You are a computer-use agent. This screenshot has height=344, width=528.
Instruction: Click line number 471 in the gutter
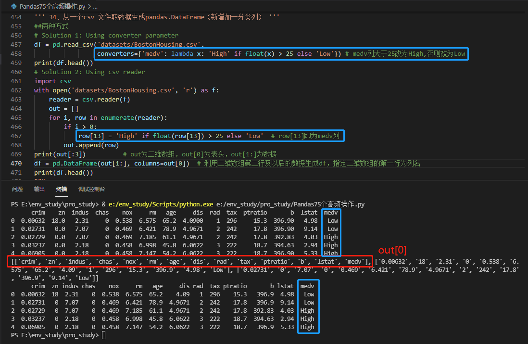coord(16,173)
